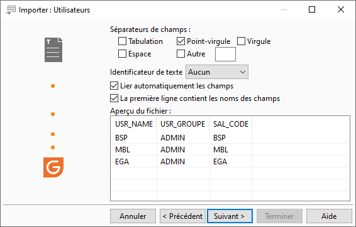Click the first orange wizard step dot

pyautogui.click(x=53, y=86)
